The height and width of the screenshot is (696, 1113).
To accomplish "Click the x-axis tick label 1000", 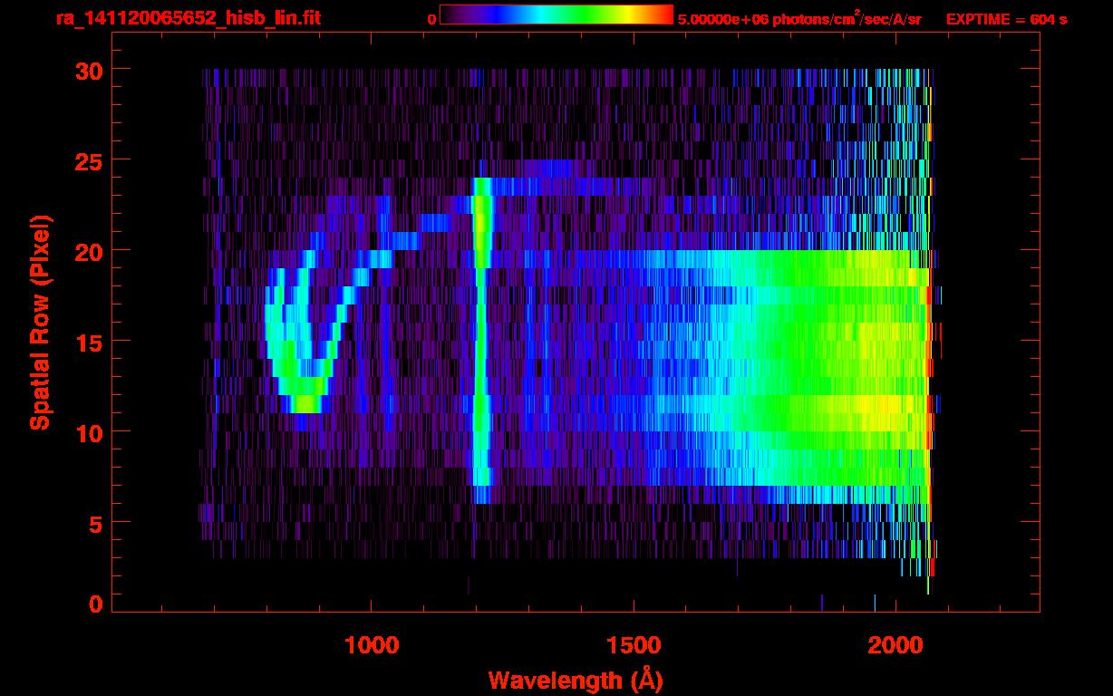I will point(372,645).
